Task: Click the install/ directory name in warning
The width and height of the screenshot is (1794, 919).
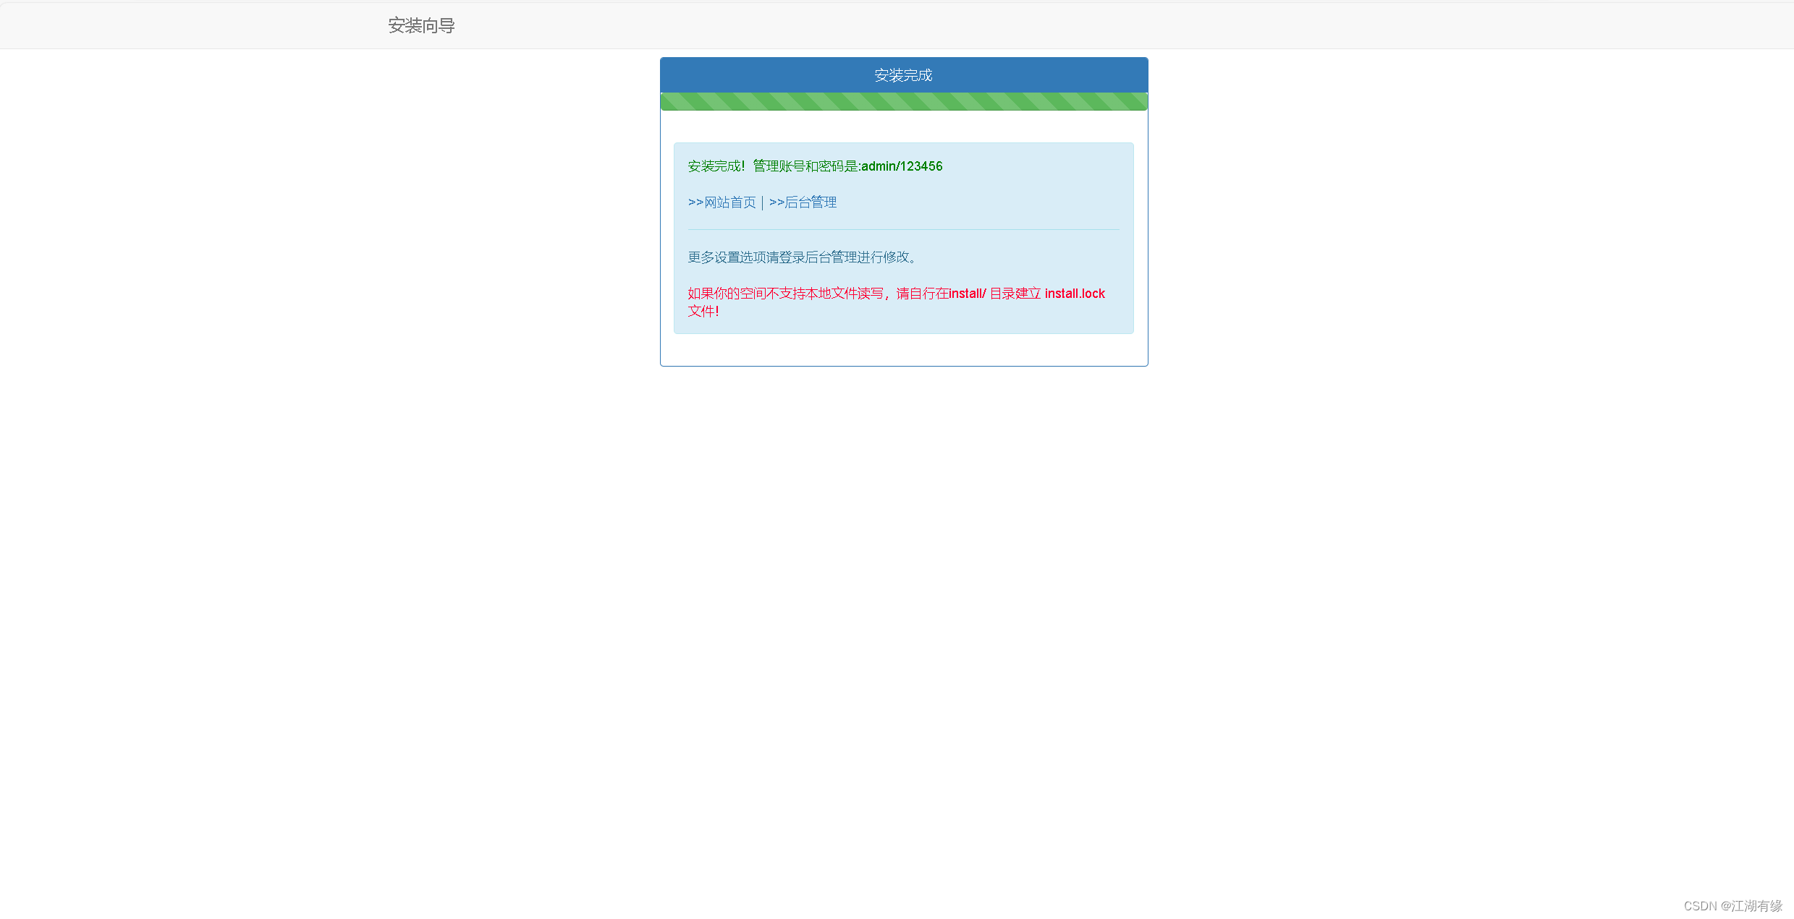Action: tap(967, 294)
